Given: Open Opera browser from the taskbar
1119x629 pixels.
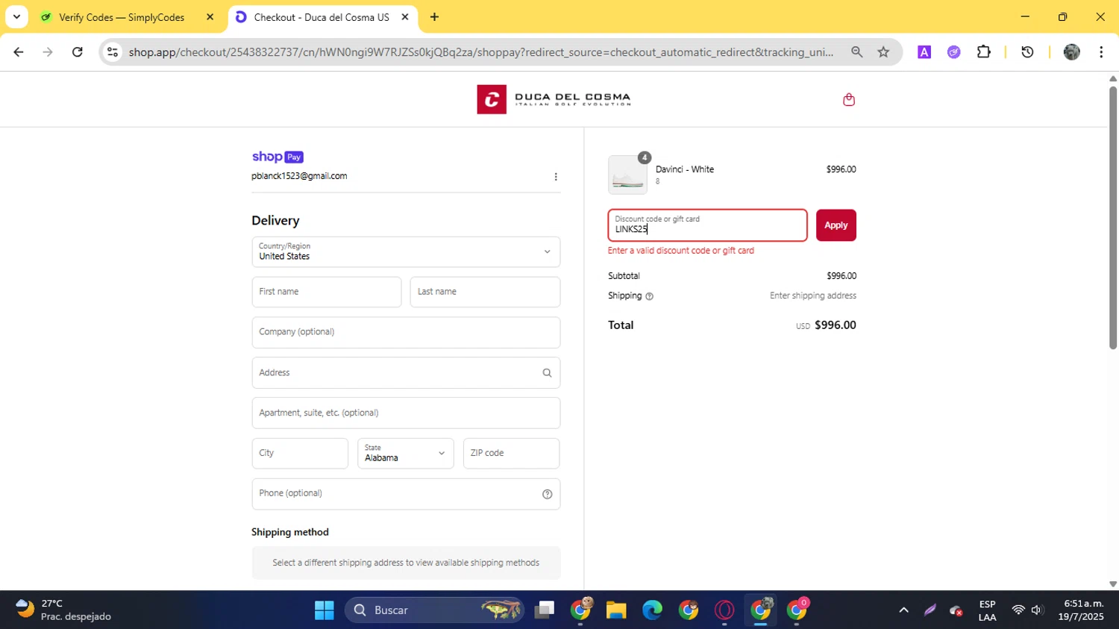Looking at the screenshot, I should pos(724,610).
